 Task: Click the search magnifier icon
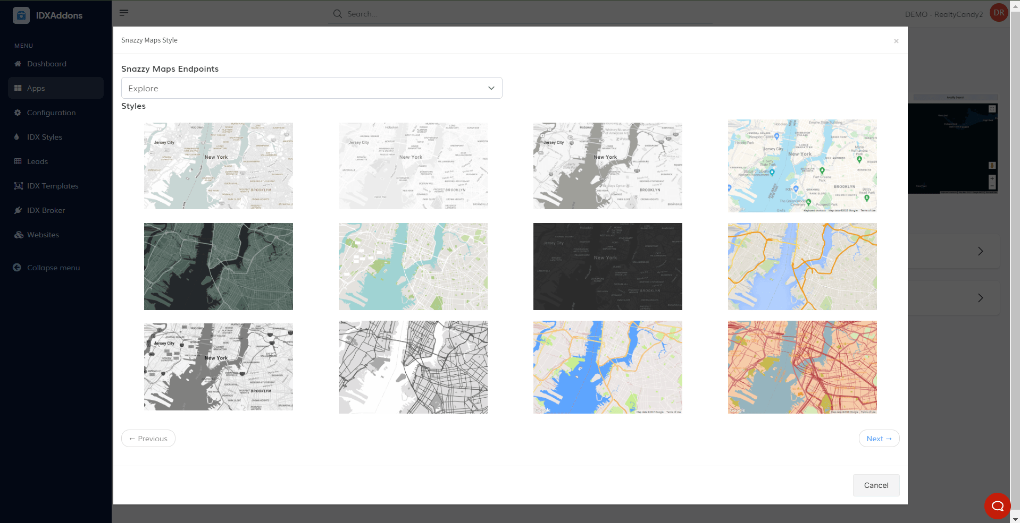point(337,14)
